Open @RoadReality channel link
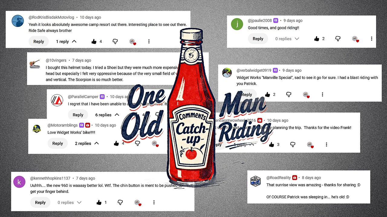This screenshot has width=387, height=217. (x=278, y=178)
